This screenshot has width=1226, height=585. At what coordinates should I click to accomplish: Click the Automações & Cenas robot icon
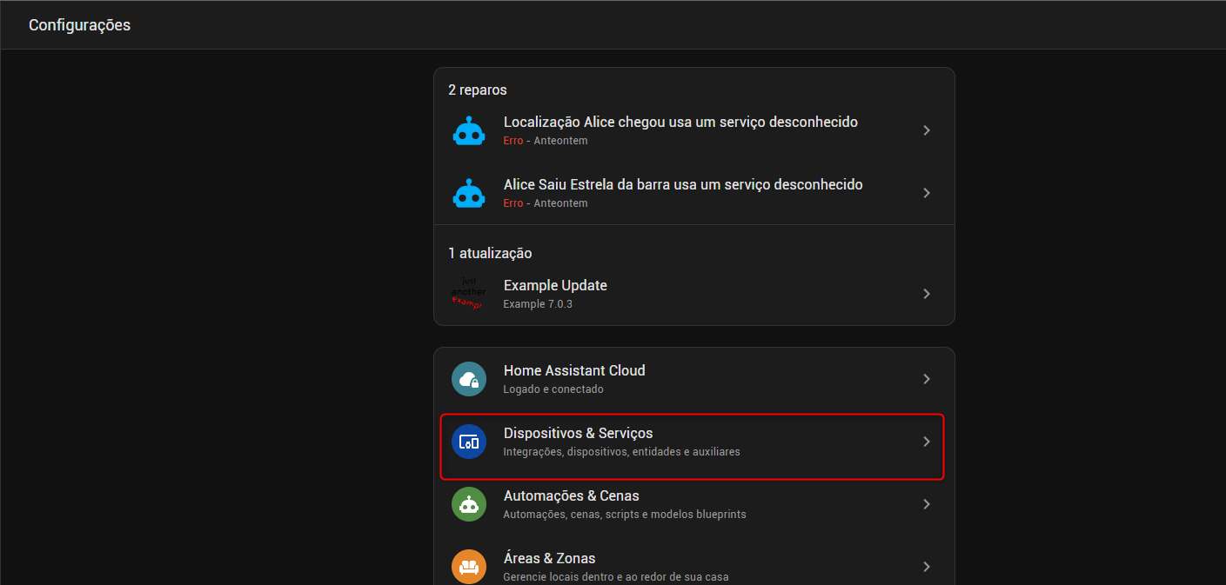click(x=469, y=504)
